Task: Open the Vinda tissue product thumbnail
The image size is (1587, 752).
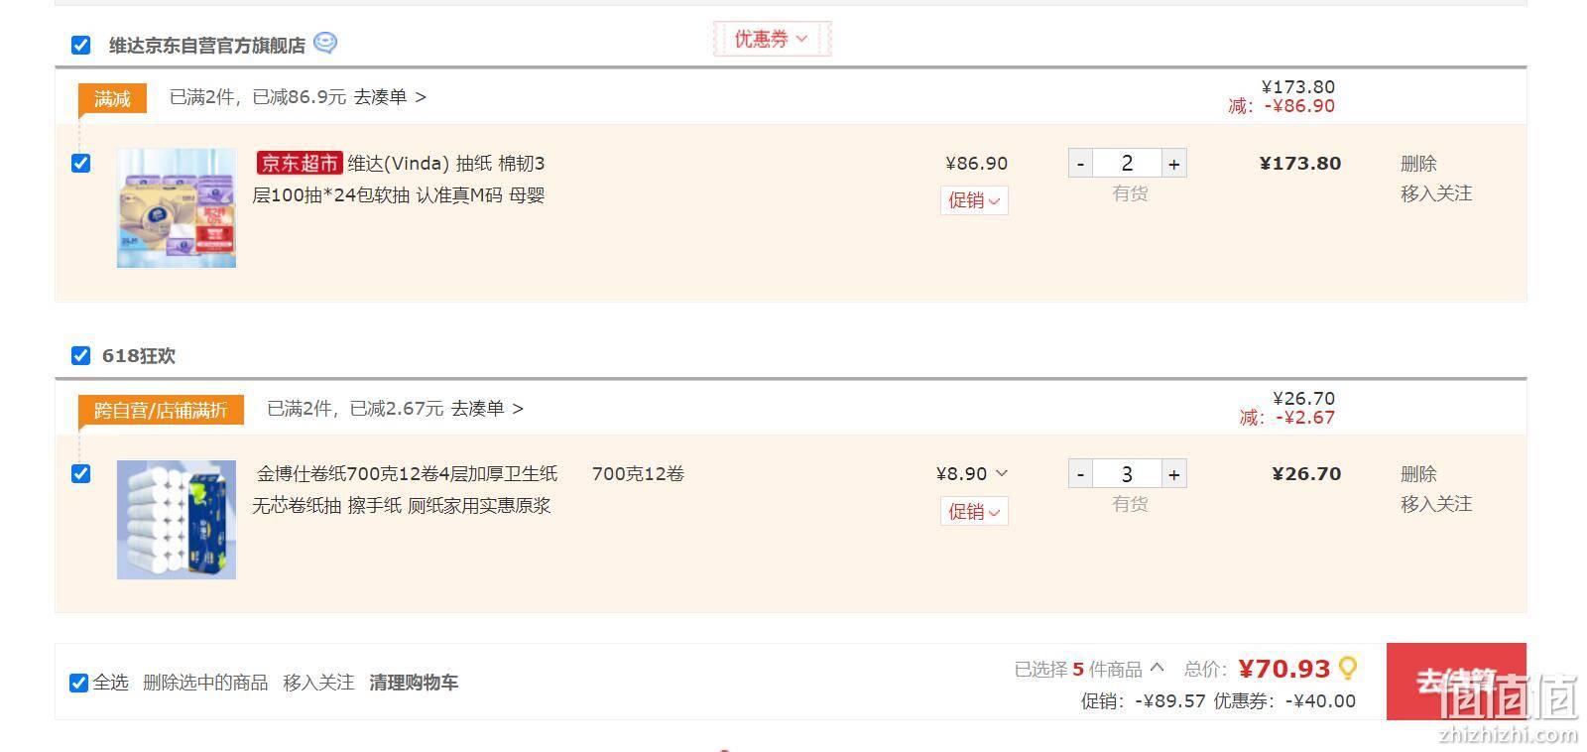Action: (177, 208)
